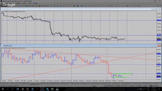Open Firefox from the taskbar

pyautogui.click(x=28, y=89)
